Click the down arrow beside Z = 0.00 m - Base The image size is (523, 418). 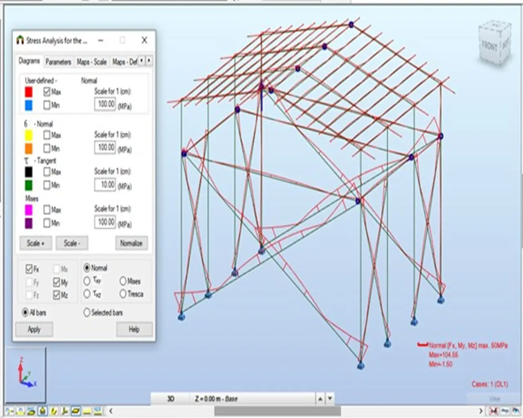pos(330,399)
